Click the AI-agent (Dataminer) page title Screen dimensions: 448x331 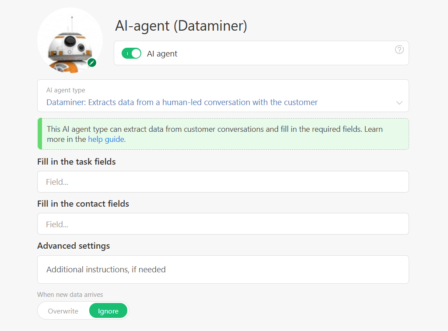coord(181,26)
